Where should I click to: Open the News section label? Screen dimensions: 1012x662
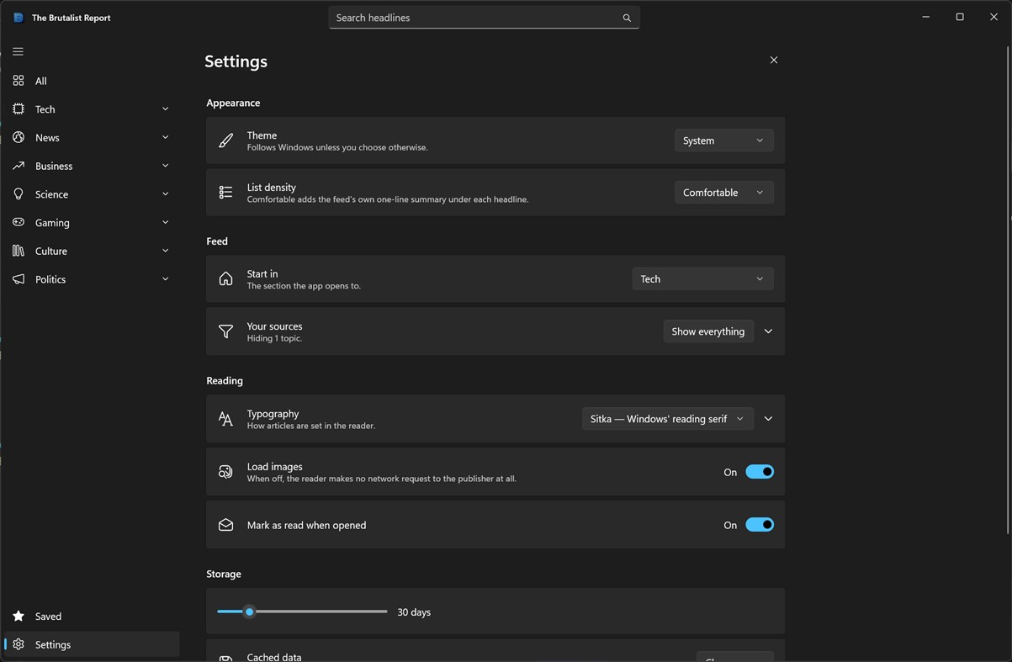click(47, 138)
